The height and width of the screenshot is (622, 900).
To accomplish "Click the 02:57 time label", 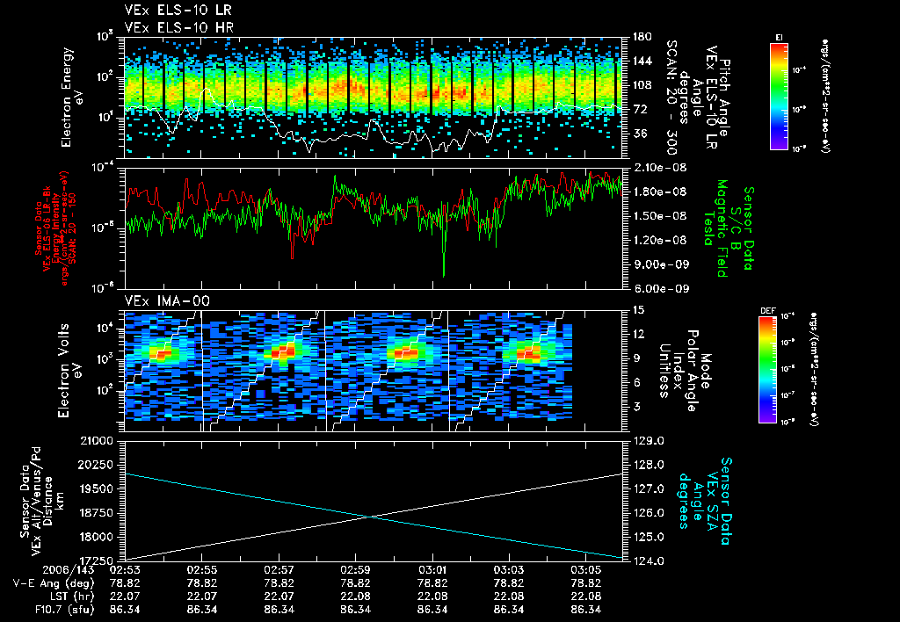I will click(279, 570).
